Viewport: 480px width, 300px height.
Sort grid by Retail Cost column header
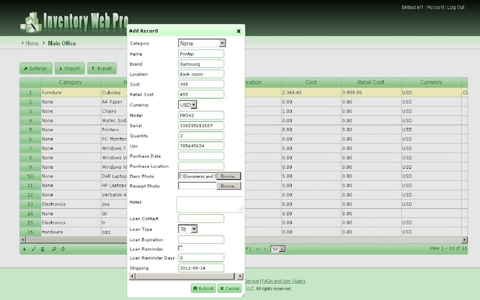tap(371, 82)
